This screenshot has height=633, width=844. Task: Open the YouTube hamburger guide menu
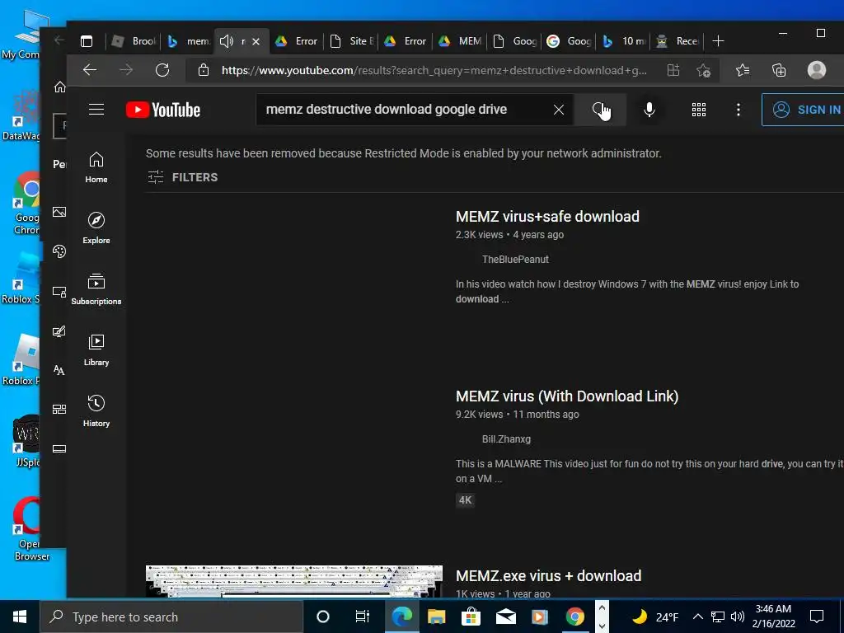coord(96,110)
